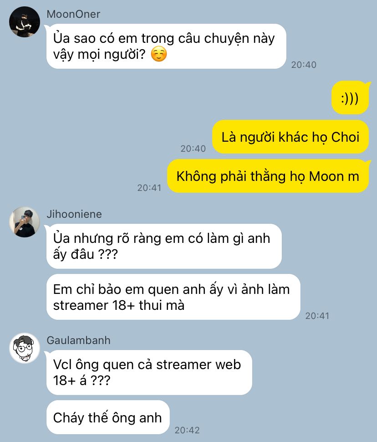377x442 pixels.
Task: Select the yellow ":)))" message bubble
Action: 350,98
